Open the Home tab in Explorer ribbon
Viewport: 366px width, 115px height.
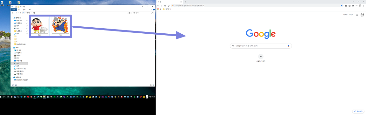pos(19,10)
